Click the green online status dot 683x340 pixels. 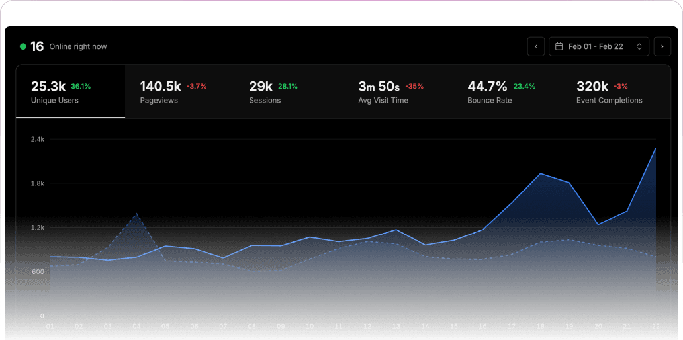(23, 46)
